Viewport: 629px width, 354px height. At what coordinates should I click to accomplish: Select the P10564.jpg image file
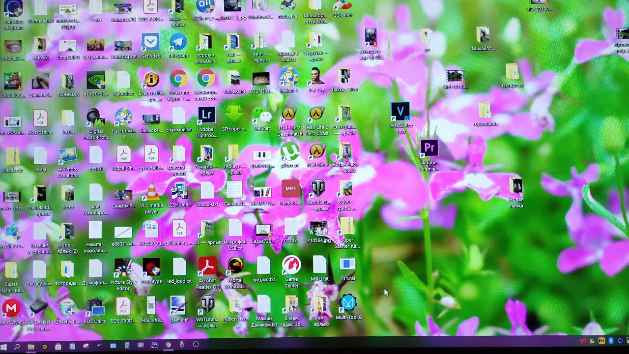coord(318,228)
